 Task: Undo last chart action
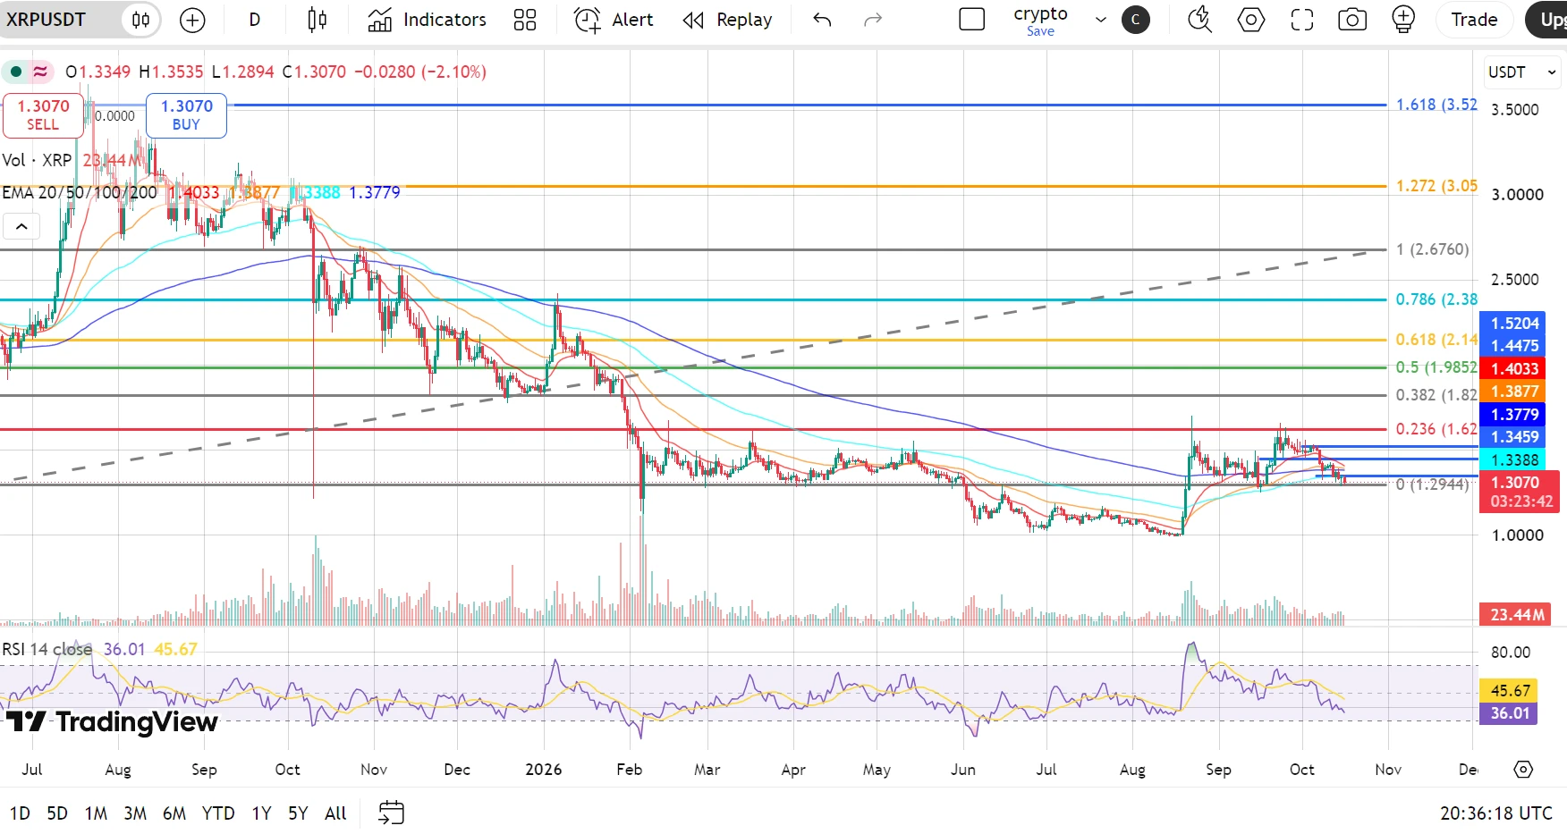(822, 20)
